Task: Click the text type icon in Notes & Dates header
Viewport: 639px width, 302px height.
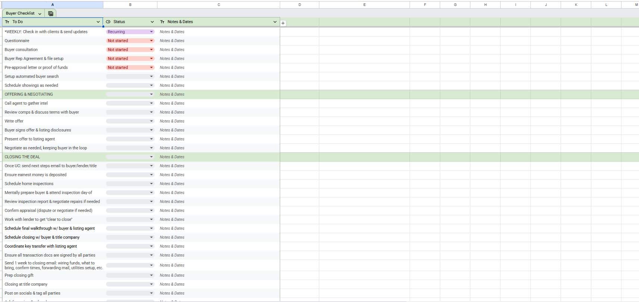Action: [162, 22]
